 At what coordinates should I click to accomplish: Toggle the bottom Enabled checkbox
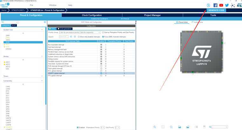click(77, 127)
